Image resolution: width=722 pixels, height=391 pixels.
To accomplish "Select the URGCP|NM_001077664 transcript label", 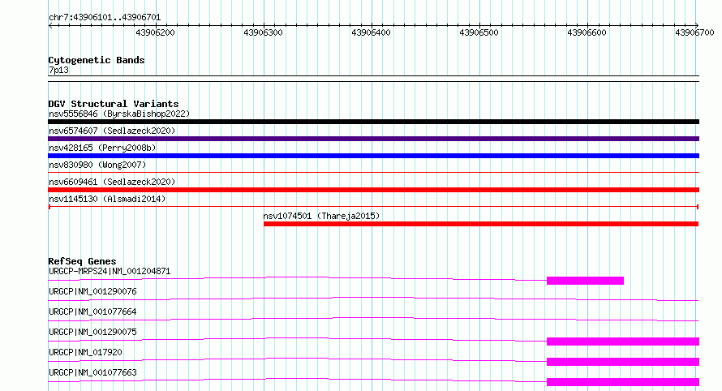I will [92, 312].
